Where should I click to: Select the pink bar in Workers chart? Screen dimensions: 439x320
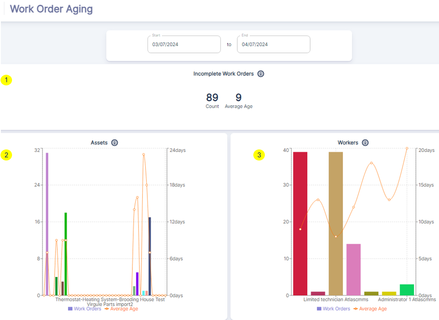point(353,269)
